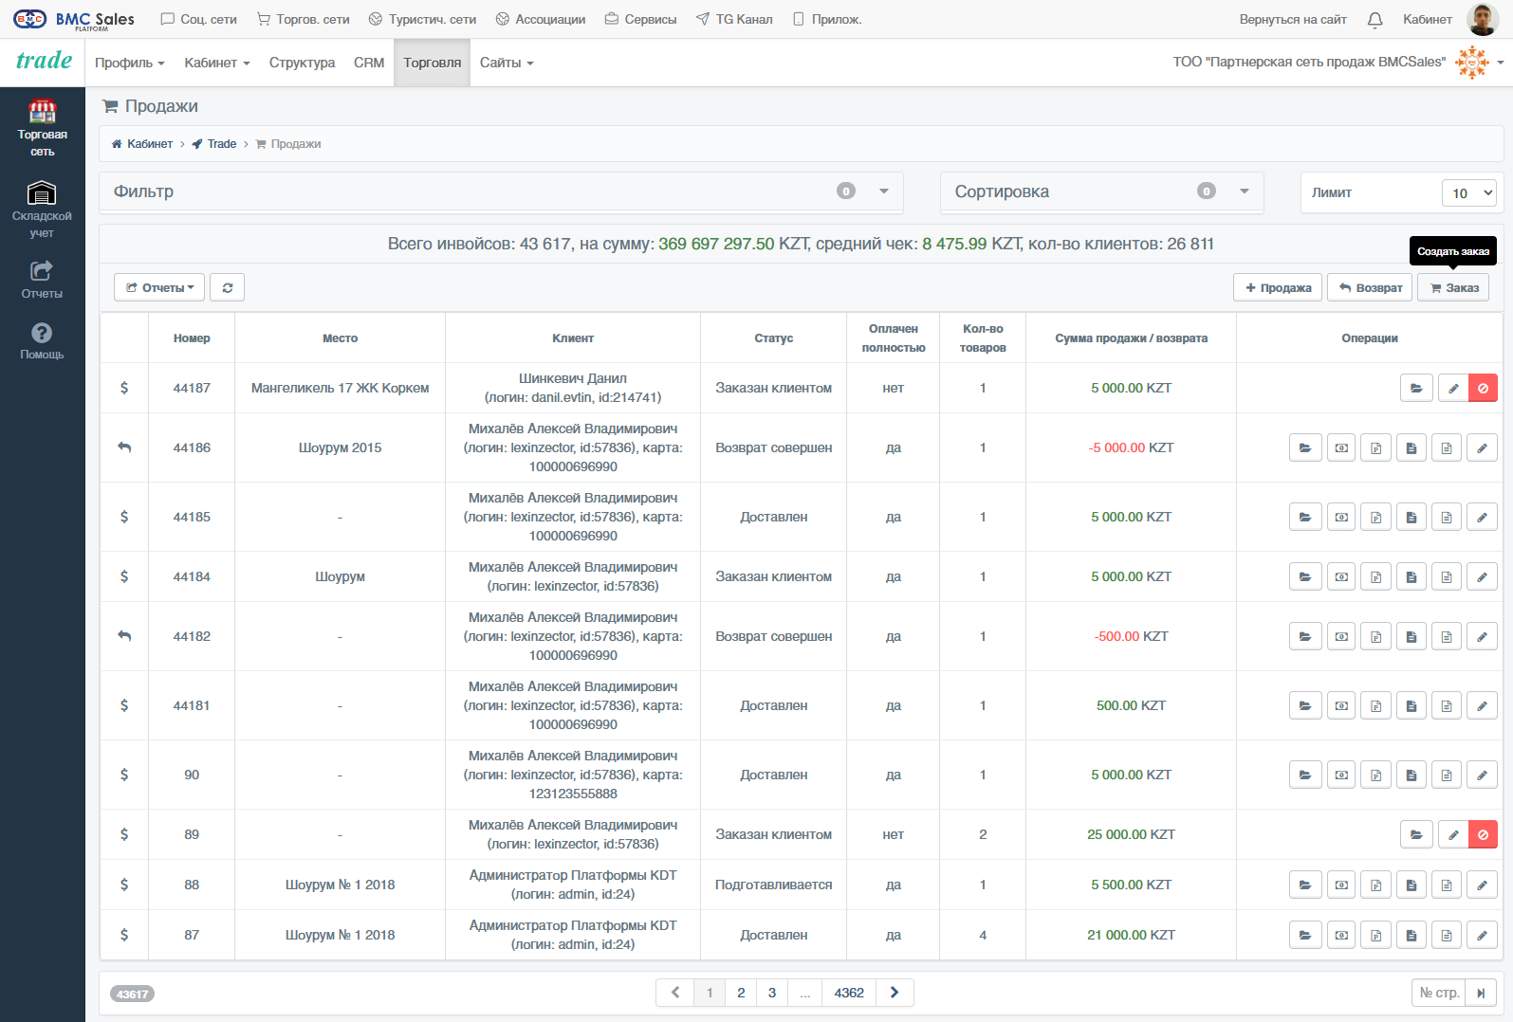The height and width of the screenshot is (1022, 1513).
Task: Open the notifications bell icon
Action: point(1375,19)
